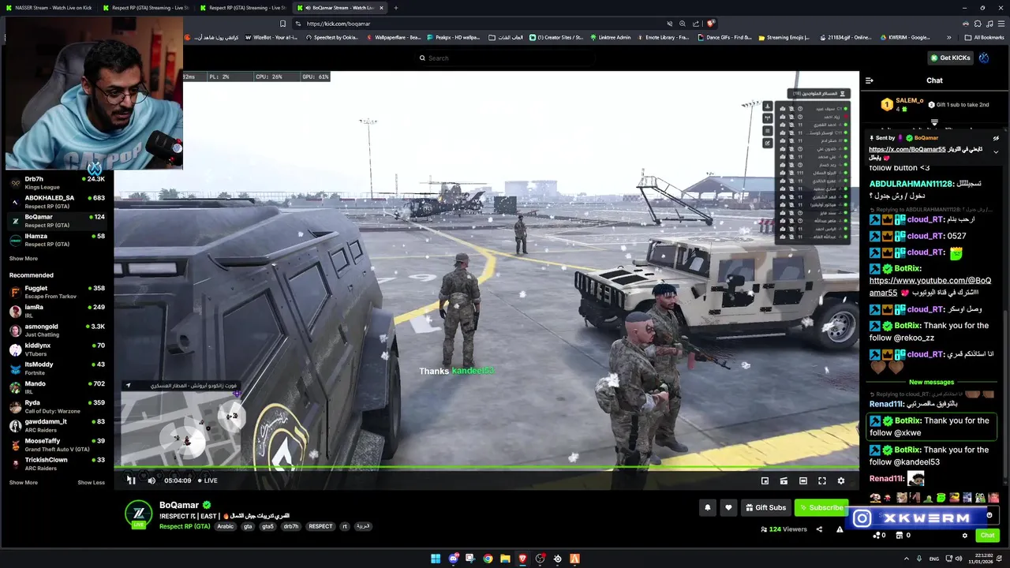Report the stream via warning triangle icon
The height and width of the screenshot is (568, 1010).
click(840, 529)
